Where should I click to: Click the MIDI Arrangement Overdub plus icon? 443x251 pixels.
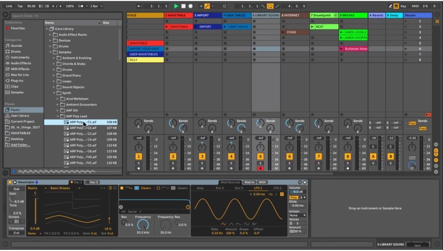point(201,6)
